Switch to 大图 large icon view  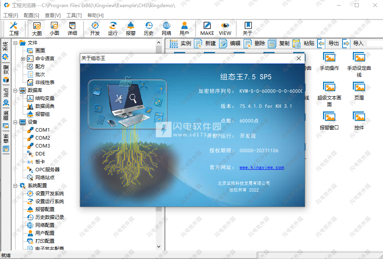click(x=37, y=29)
